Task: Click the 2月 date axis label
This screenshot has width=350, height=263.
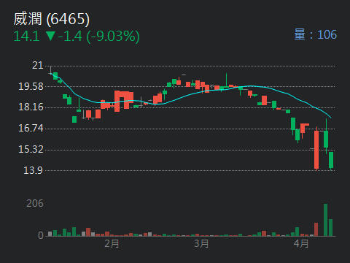Action: tap(112, 243)
